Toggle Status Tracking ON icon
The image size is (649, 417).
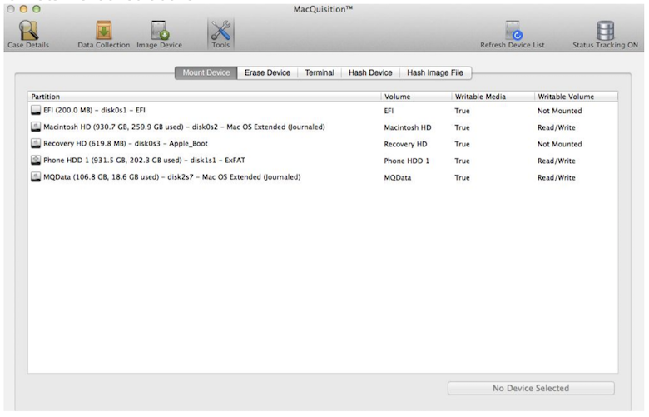click(605, 31)
